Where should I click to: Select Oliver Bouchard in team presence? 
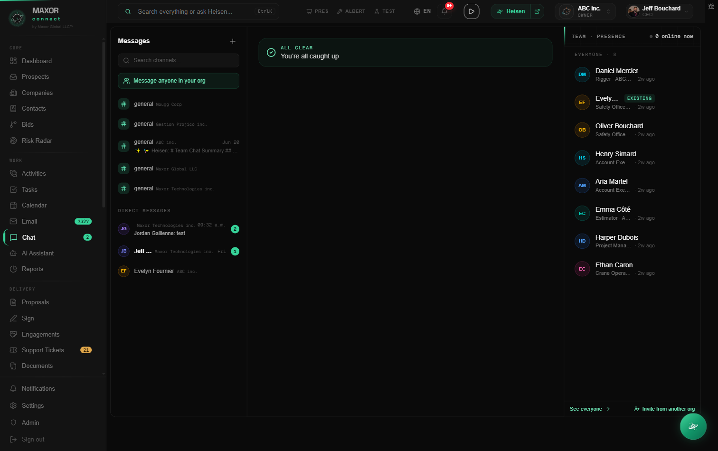click(x=632, y=130)
